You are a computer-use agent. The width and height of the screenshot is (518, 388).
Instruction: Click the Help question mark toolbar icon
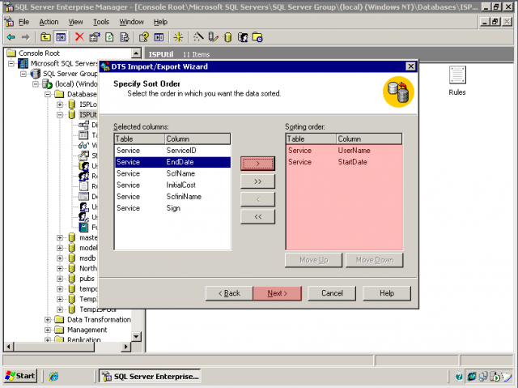(x=143, y=36)
